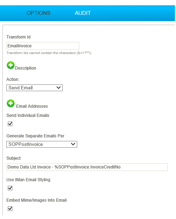Open Generate Separate Emails Per dropdown
The image size is (176, 219).
42,144
